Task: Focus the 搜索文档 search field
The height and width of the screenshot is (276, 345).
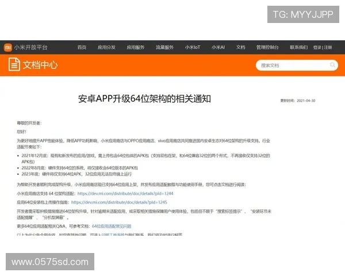Action: [297, 65]
